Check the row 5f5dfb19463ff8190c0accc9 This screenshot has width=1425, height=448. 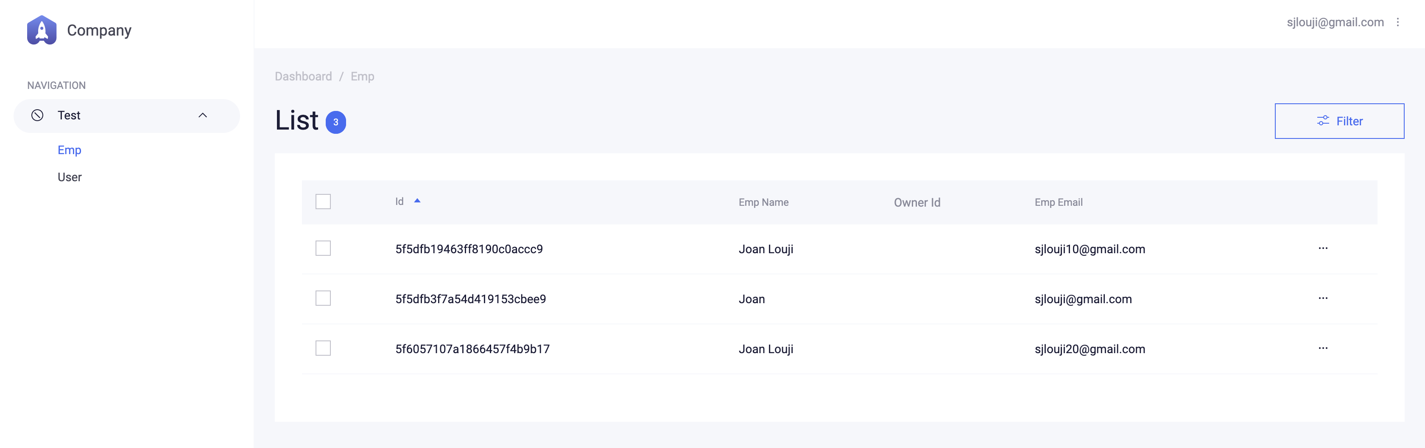pos(323,249)
